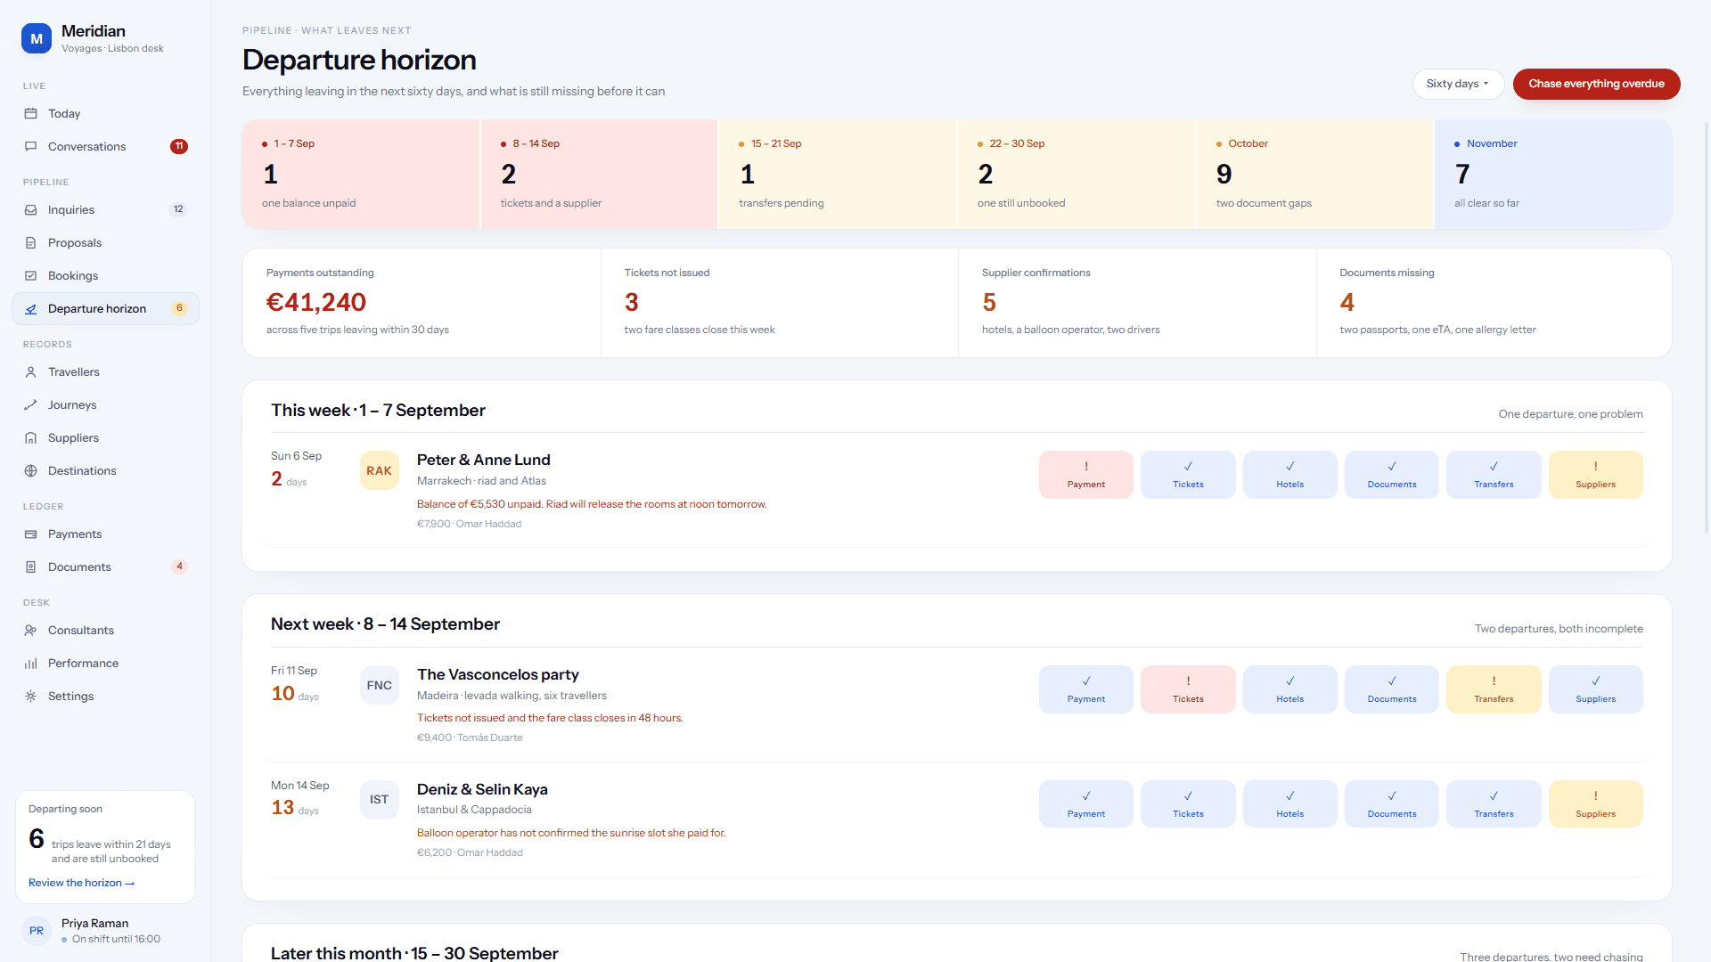This screenshot has height=962, width=1711.
Task: Click "One departure, one problem" summary text
Action: (x=1571, y=414)
